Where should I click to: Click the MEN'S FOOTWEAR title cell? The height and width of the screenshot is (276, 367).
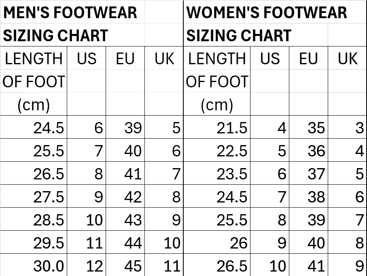tap(70, 13)
